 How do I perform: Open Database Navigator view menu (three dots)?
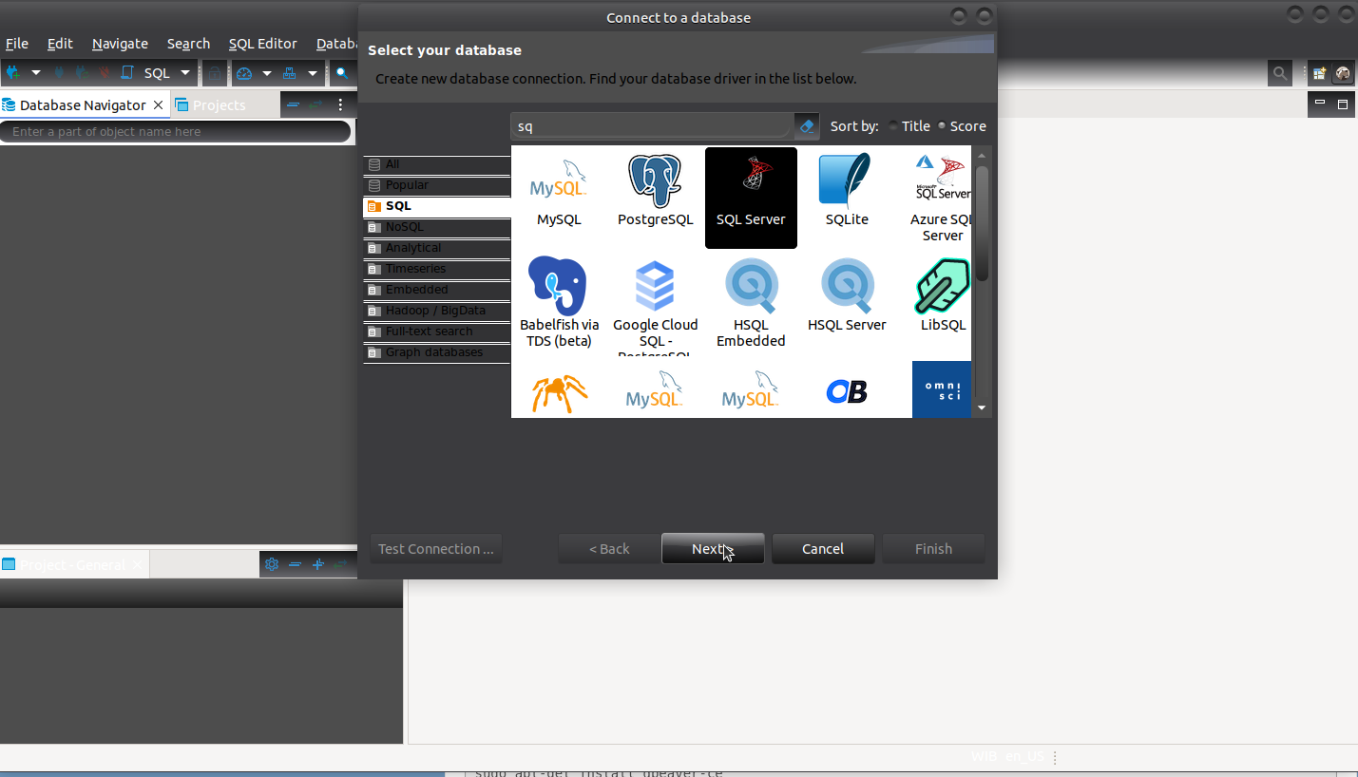[x=340, y=104]
